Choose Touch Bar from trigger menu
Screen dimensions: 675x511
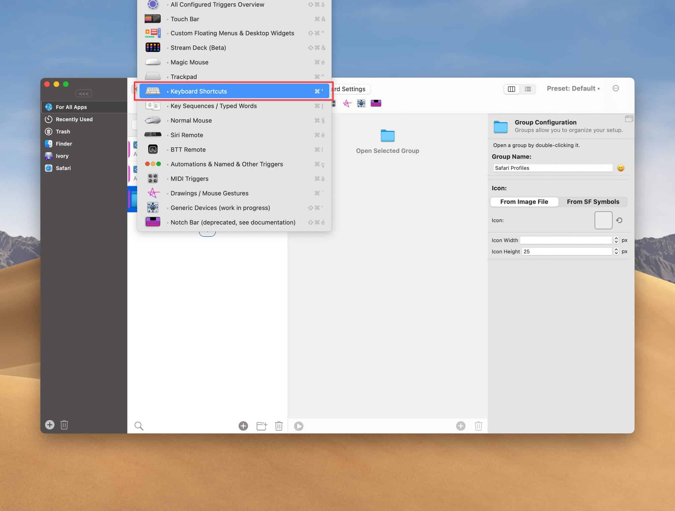(x=234, y=19)
